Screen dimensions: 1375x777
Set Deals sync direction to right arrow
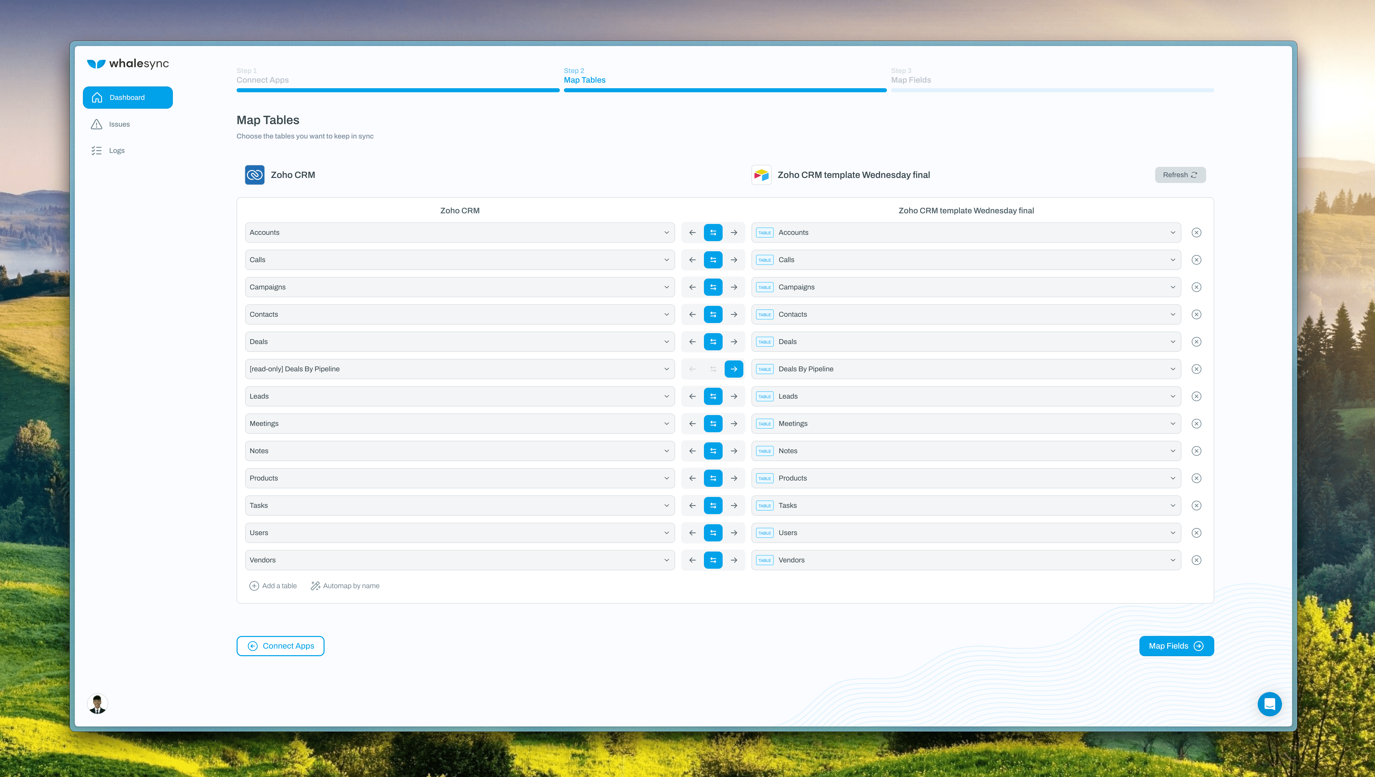point(734,341)
